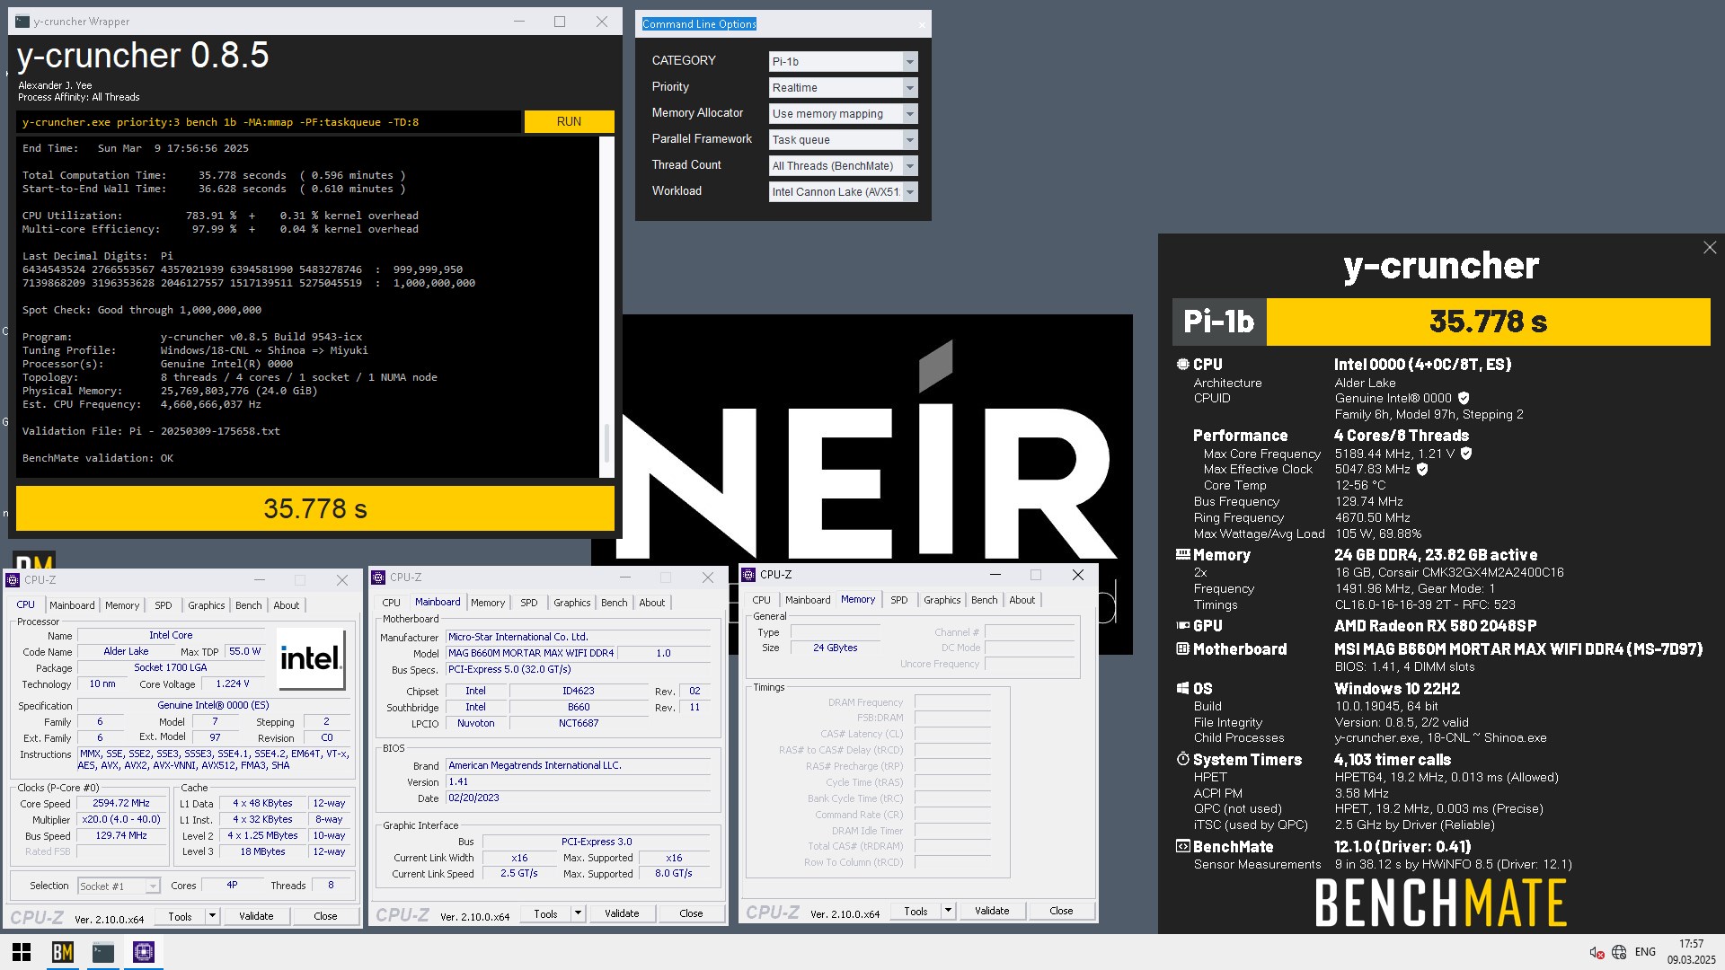Click the Motherboard section icon

[1183, 649]
